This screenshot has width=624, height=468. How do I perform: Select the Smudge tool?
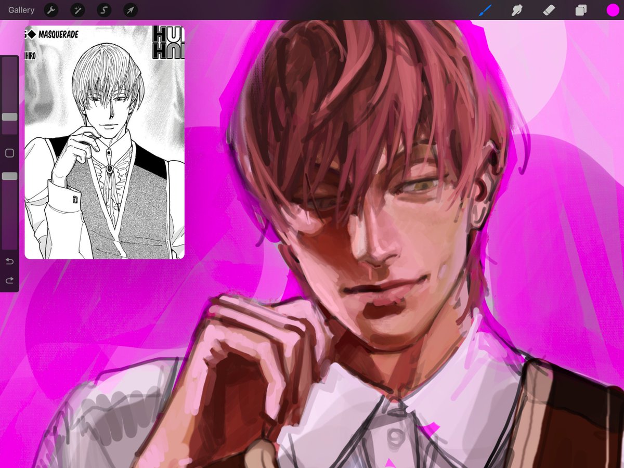tap(516, 10)
